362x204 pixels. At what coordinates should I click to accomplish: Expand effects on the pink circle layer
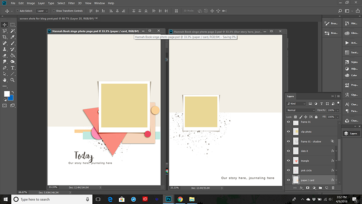(x=336, y=170)
